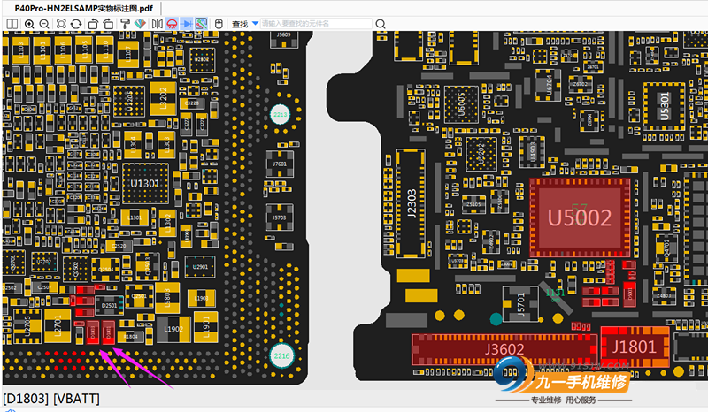Click the mouse settings icon

(219, 24)
